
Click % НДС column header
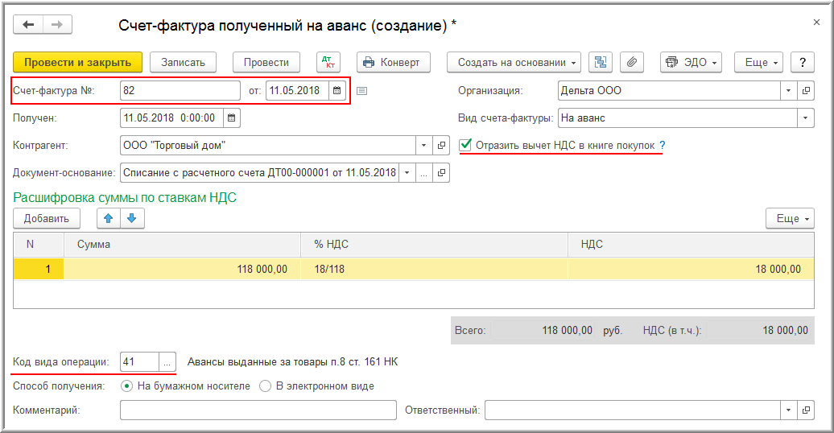[x=434, y=244]
